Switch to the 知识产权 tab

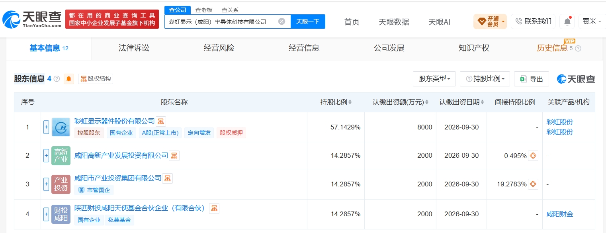tap(474, 49)
